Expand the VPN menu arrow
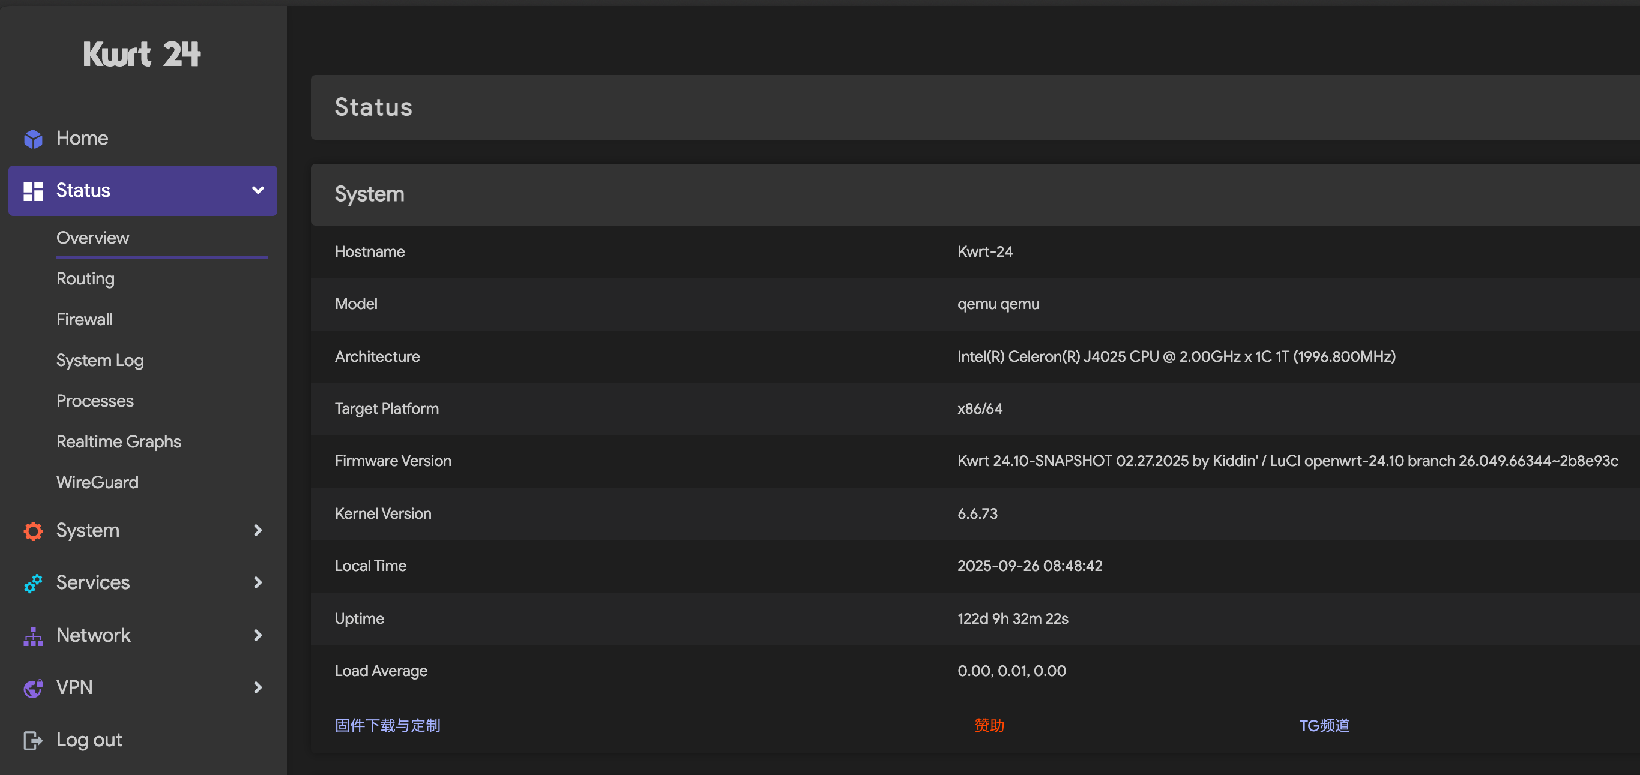Viewport: 1640px width, 775px height. click(x=258, y=687)
